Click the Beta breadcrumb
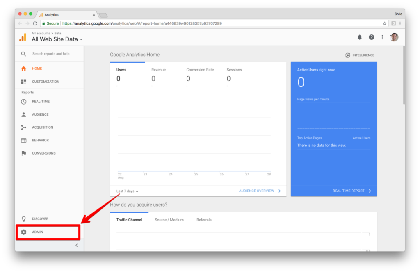 (58, 34)
